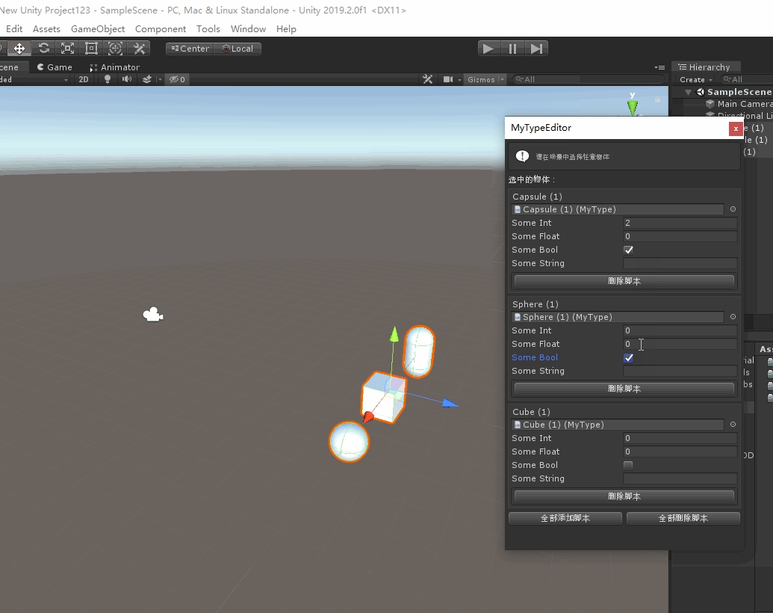Image resolution: width=773 pixels, height=613 pixels.
Task: Select the combined Transform tool
Action: [115, 49]
